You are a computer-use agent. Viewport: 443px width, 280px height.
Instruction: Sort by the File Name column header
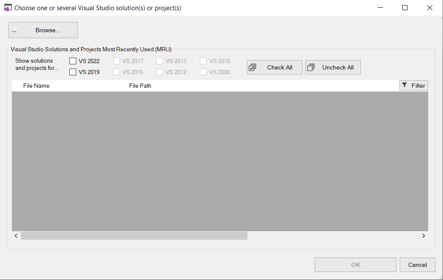pyautogui.click(x=36, y=86)
